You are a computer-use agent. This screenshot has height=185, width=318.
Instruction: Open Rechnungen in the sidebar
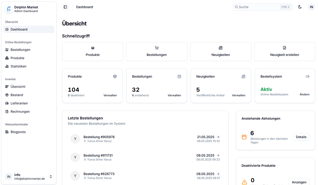(x=29, y=112)
